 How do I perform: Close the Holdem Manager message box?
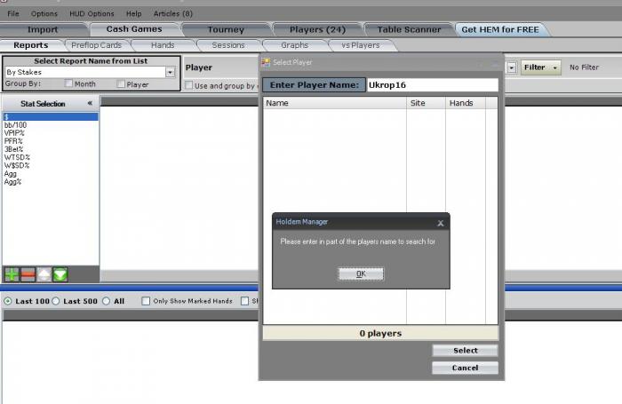(x=441, y=223)
